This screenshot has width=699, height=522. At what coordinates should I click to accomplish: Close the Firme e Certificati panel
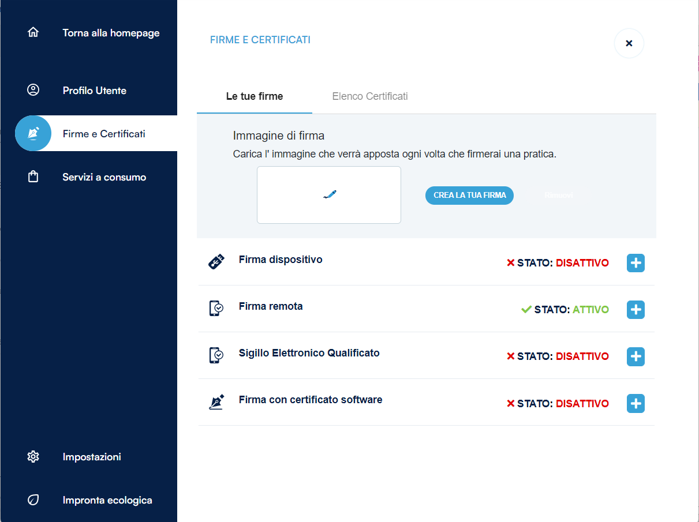[x=629, y=43]
